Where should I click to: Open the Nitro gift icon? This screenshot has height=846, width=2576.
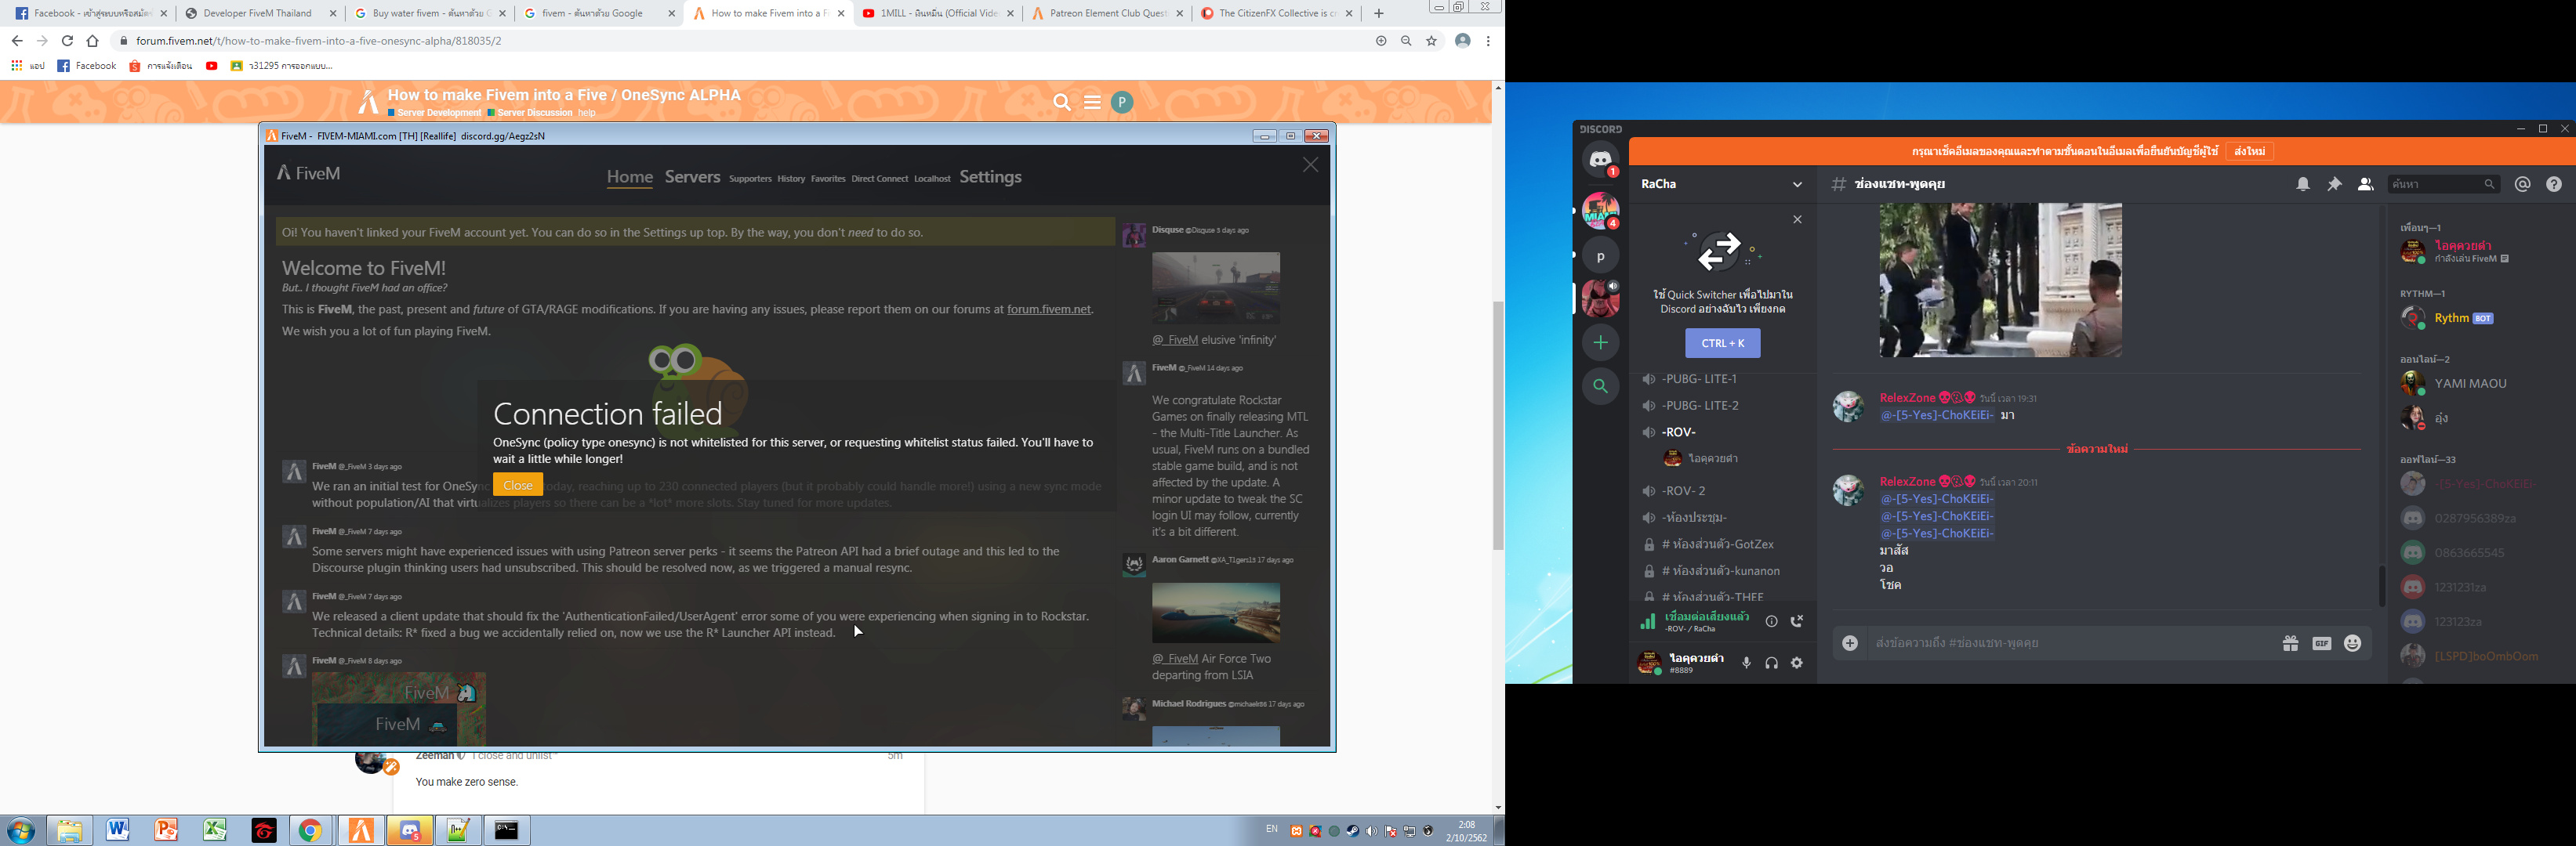[x=2290, y=643]
